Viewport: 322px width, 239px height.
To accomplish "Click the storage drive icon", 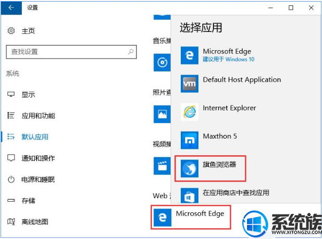I will 11,200.
